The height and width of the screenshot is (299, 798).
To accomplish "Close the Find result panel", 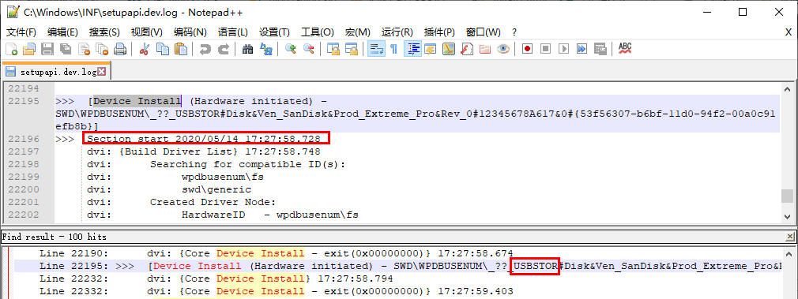I will (x=790, y=237).
